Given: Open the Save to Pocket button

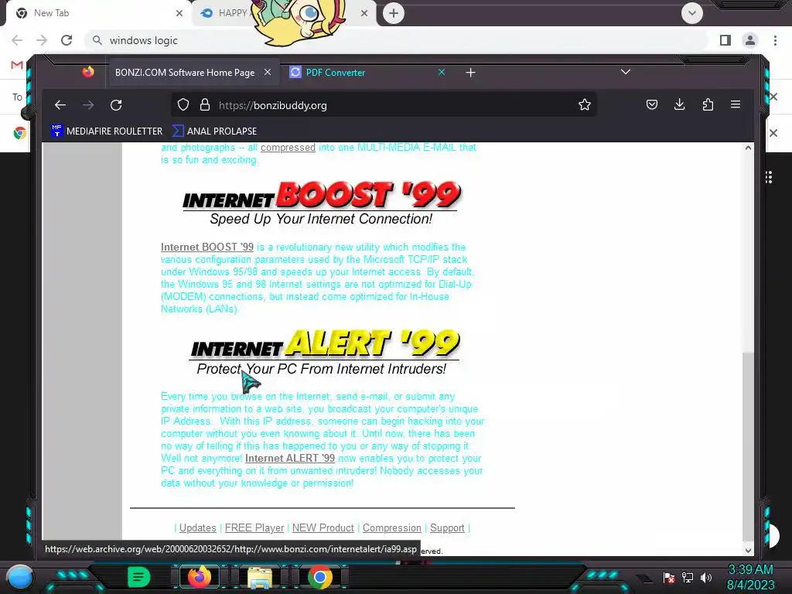Looking at the screenshot, I should [x=651, y=104].
